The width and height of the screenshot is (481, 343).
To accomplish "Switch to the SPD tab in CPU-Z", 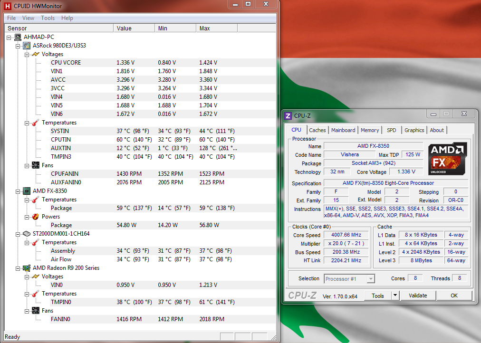I will point(392,130).
